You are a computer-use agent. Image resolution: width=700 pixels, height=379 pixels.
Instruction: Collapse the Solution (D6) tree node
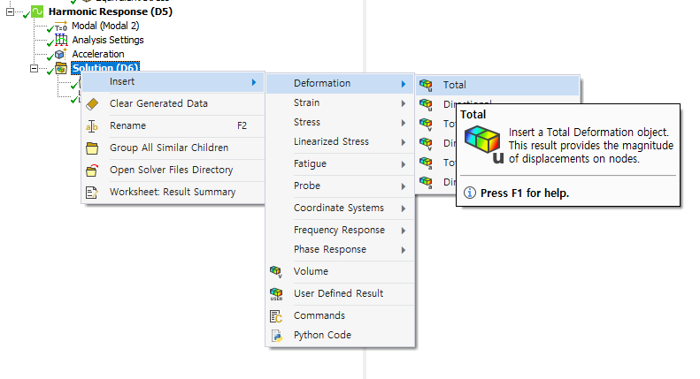[x=34, y=69]
